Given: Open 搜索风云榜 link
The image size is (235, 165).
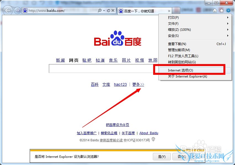Looking at the screenshot, I should click(109, 133).
